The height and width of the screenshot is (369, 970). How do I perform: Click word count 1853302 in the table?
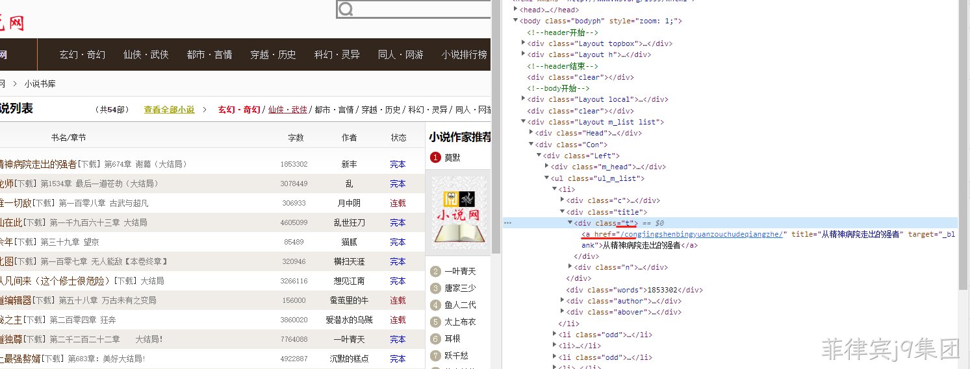pos(294,165)
